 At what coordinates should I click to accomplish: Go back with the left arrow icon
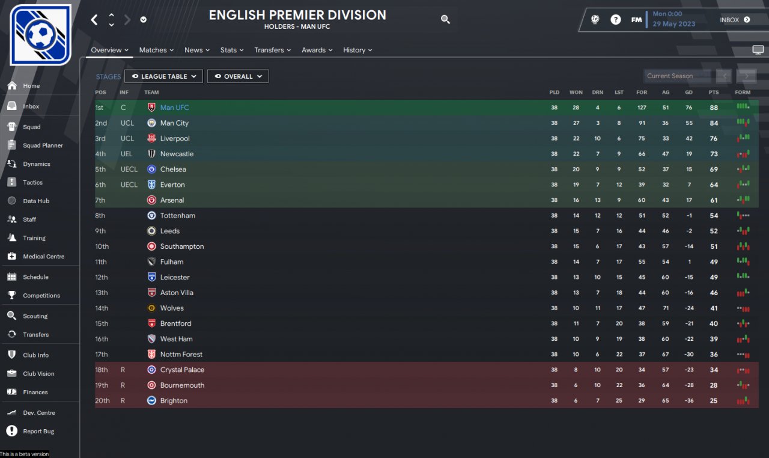(x=94, y=20)
